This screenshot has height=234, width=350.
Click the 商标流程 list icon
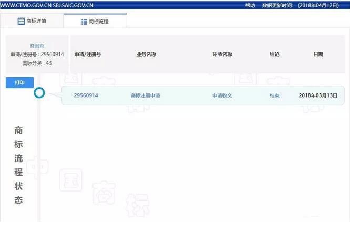coord(84,22)
